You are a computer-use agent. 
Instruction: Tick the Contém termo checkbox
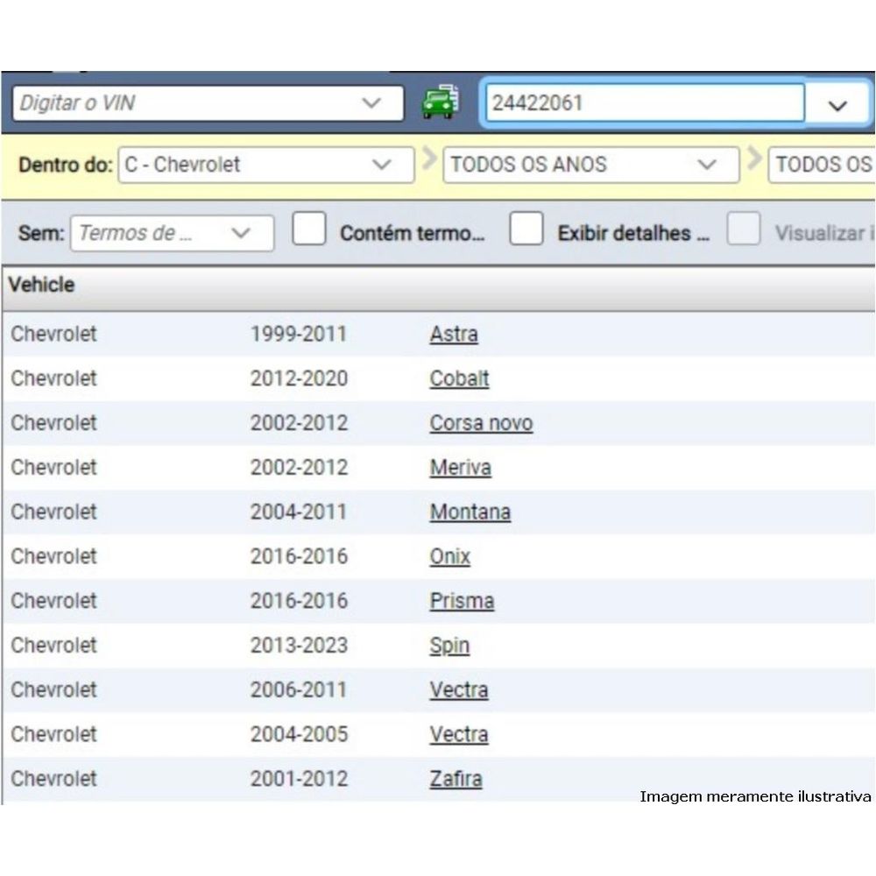tap(309, 229)
